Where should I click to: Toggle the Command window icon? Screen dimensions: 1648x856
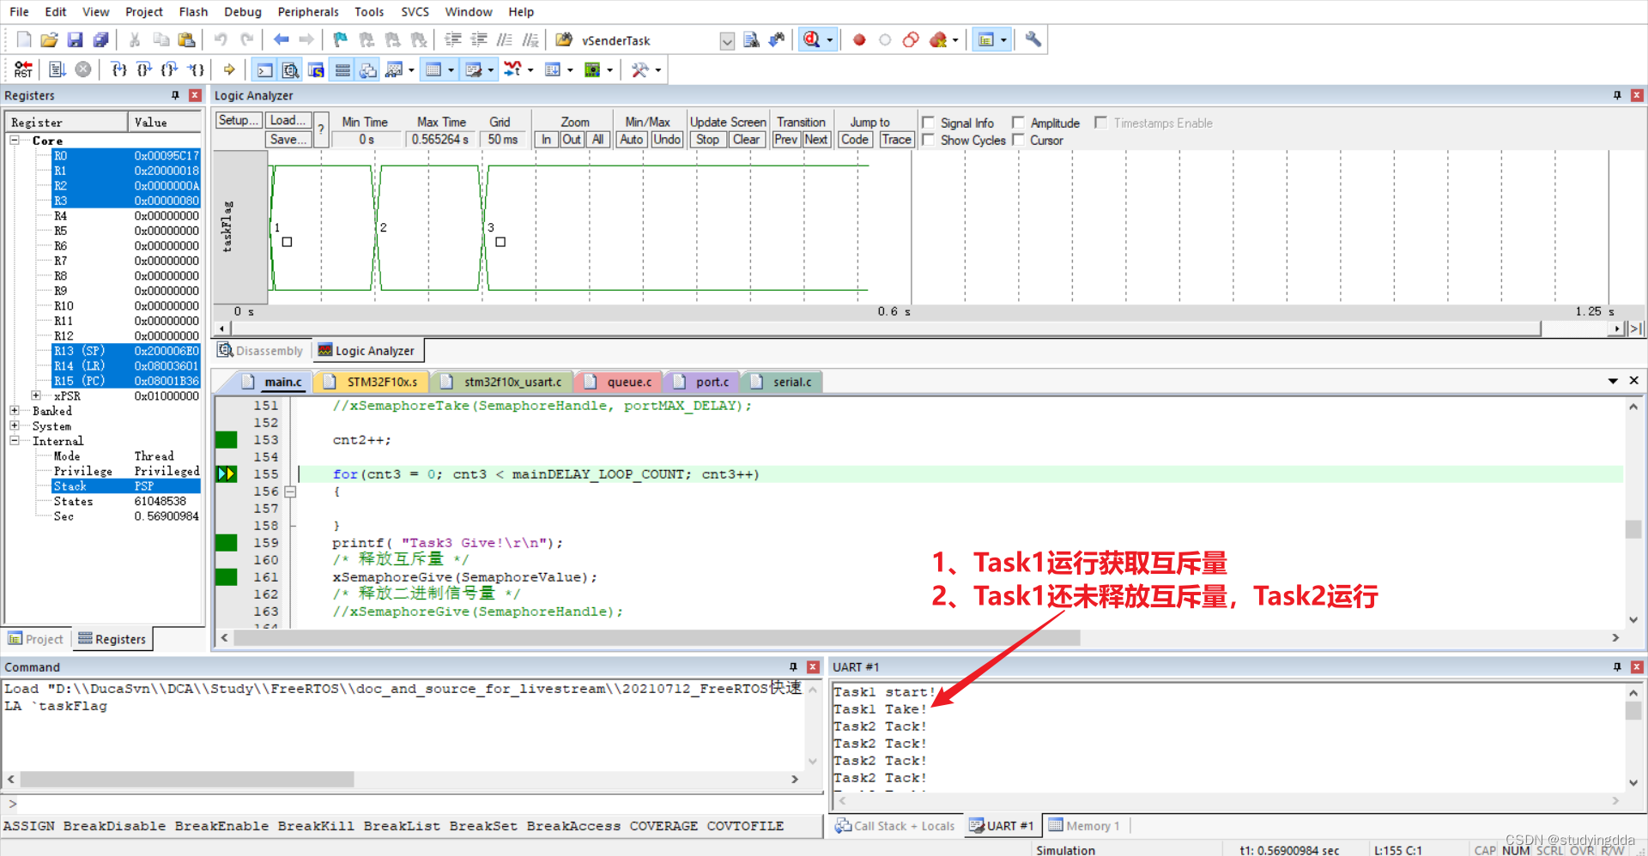click(265, 69)
